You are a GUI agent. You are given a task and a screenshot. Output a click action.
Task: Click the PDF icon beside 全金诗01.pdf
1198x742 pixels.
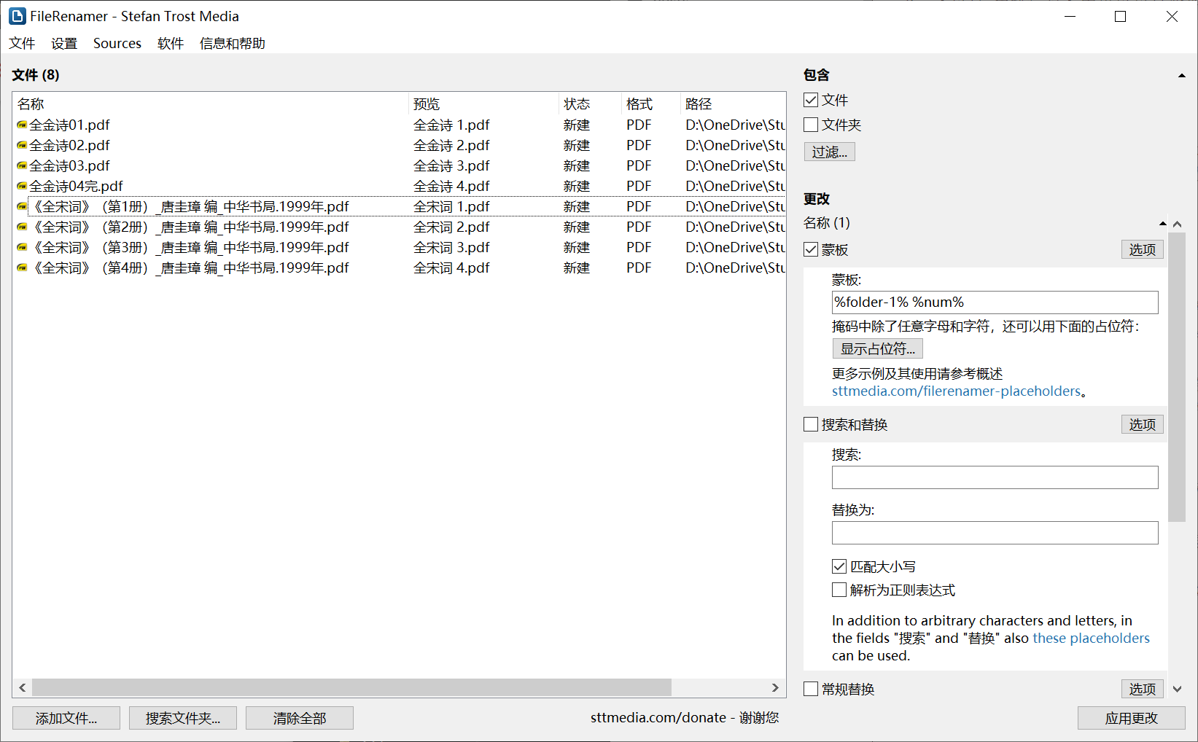click(x=22, y=125)
